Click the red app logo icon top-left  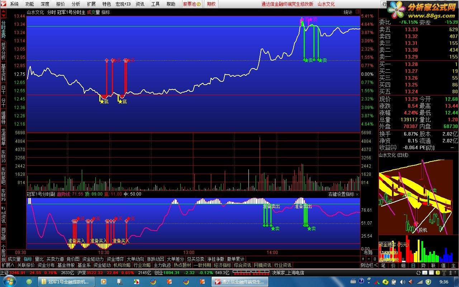(x=3, y=4)
